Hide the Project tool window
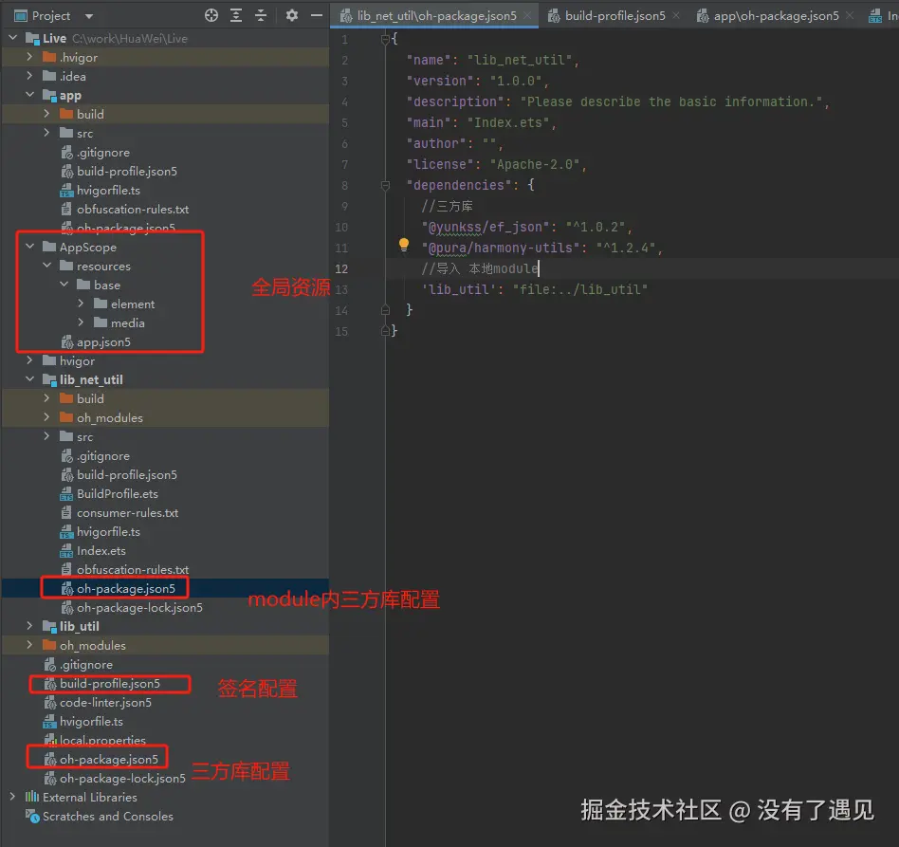The width and height of the screenshot is (899, 847). pyautogui.click(x=317, y=15)
